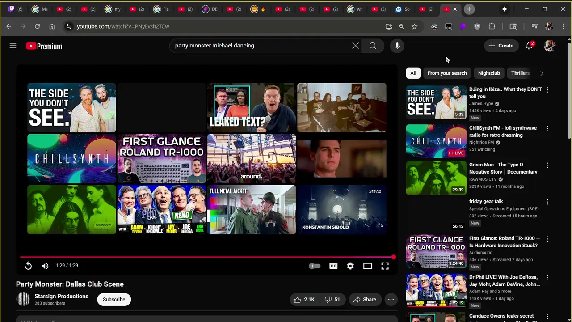Open a new browser tab
This screenshot has height=322, width=572.
point(469,9)
